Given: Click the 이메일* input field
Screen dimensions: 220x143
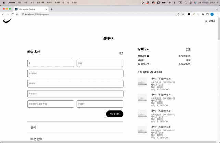Looking at the screenshot, I should [100, 104].
